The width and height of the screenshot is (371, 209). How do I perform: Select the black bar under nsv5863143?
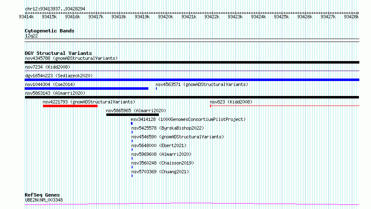(192, 97)
